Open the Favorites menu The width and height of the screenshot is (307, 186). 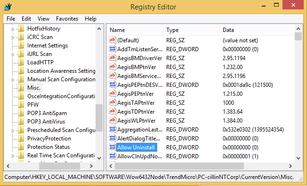click(x=67, y=19)
